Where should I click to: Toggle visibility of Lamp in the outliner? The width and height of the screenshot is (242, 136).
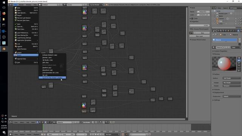(236, 23)
